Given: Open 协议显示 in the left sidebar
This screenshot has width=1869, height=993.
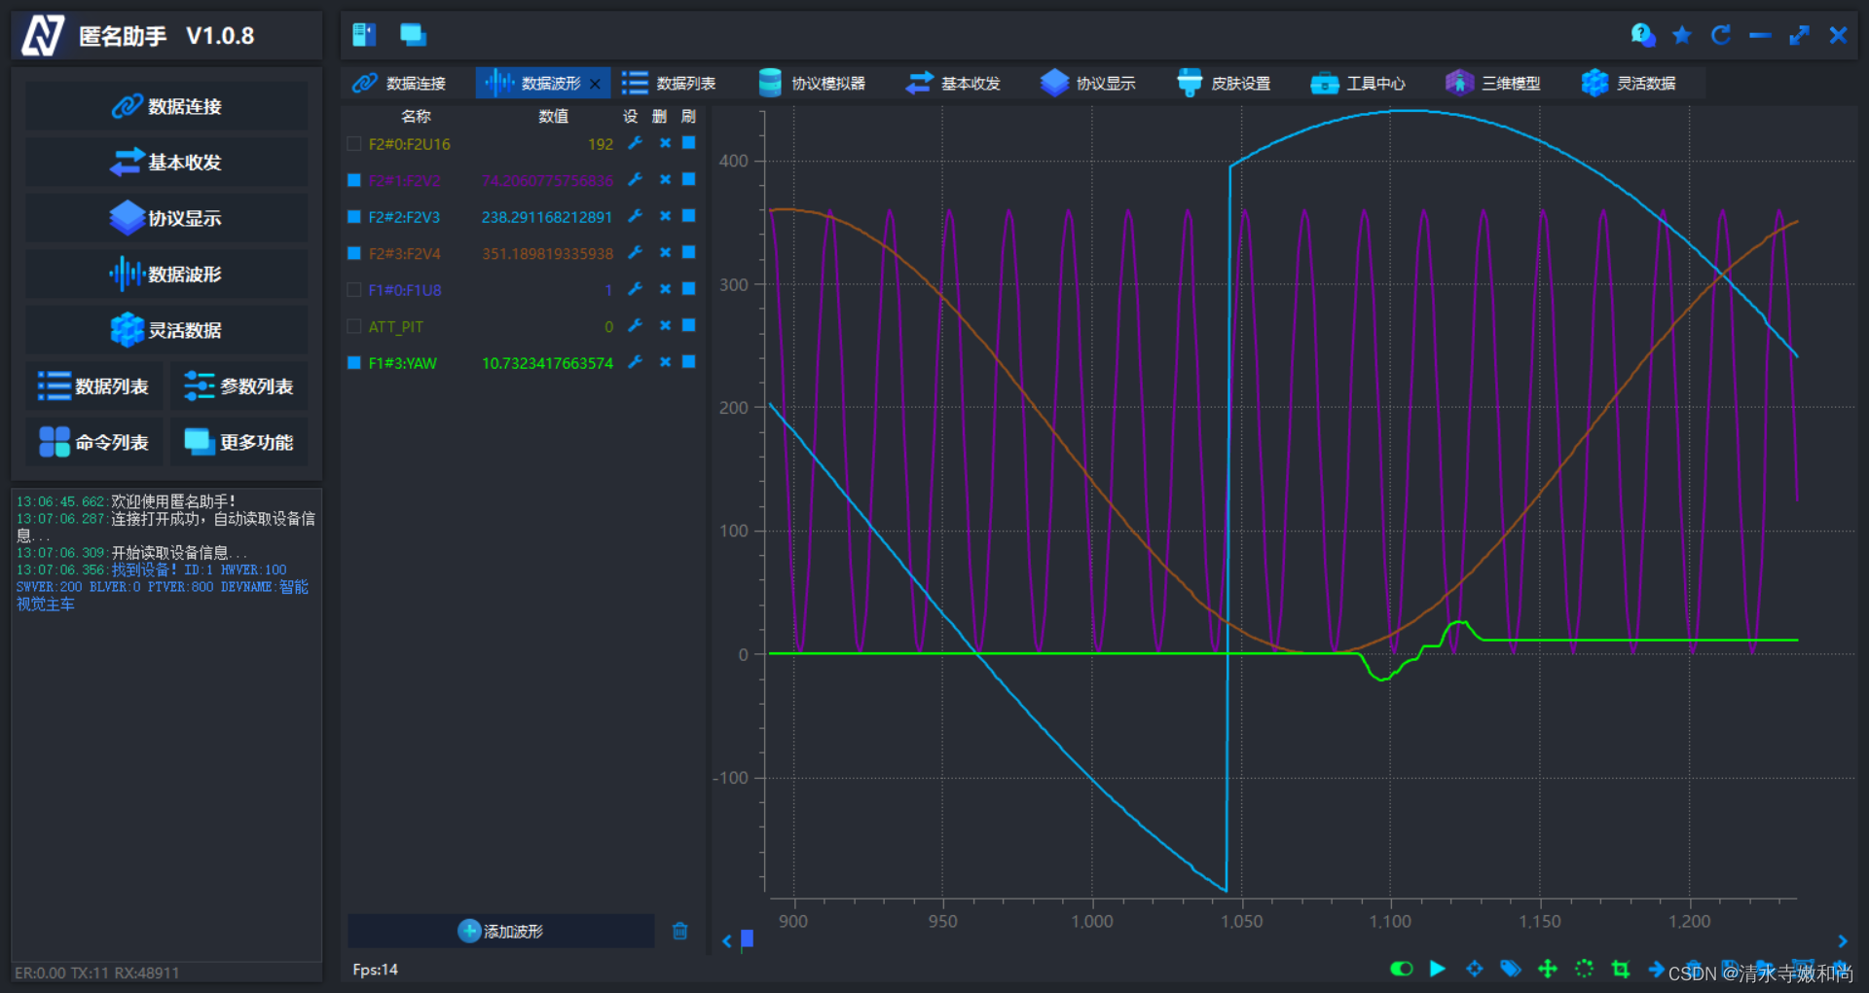Looking at the screenshot, I should (x=166, y=218).
